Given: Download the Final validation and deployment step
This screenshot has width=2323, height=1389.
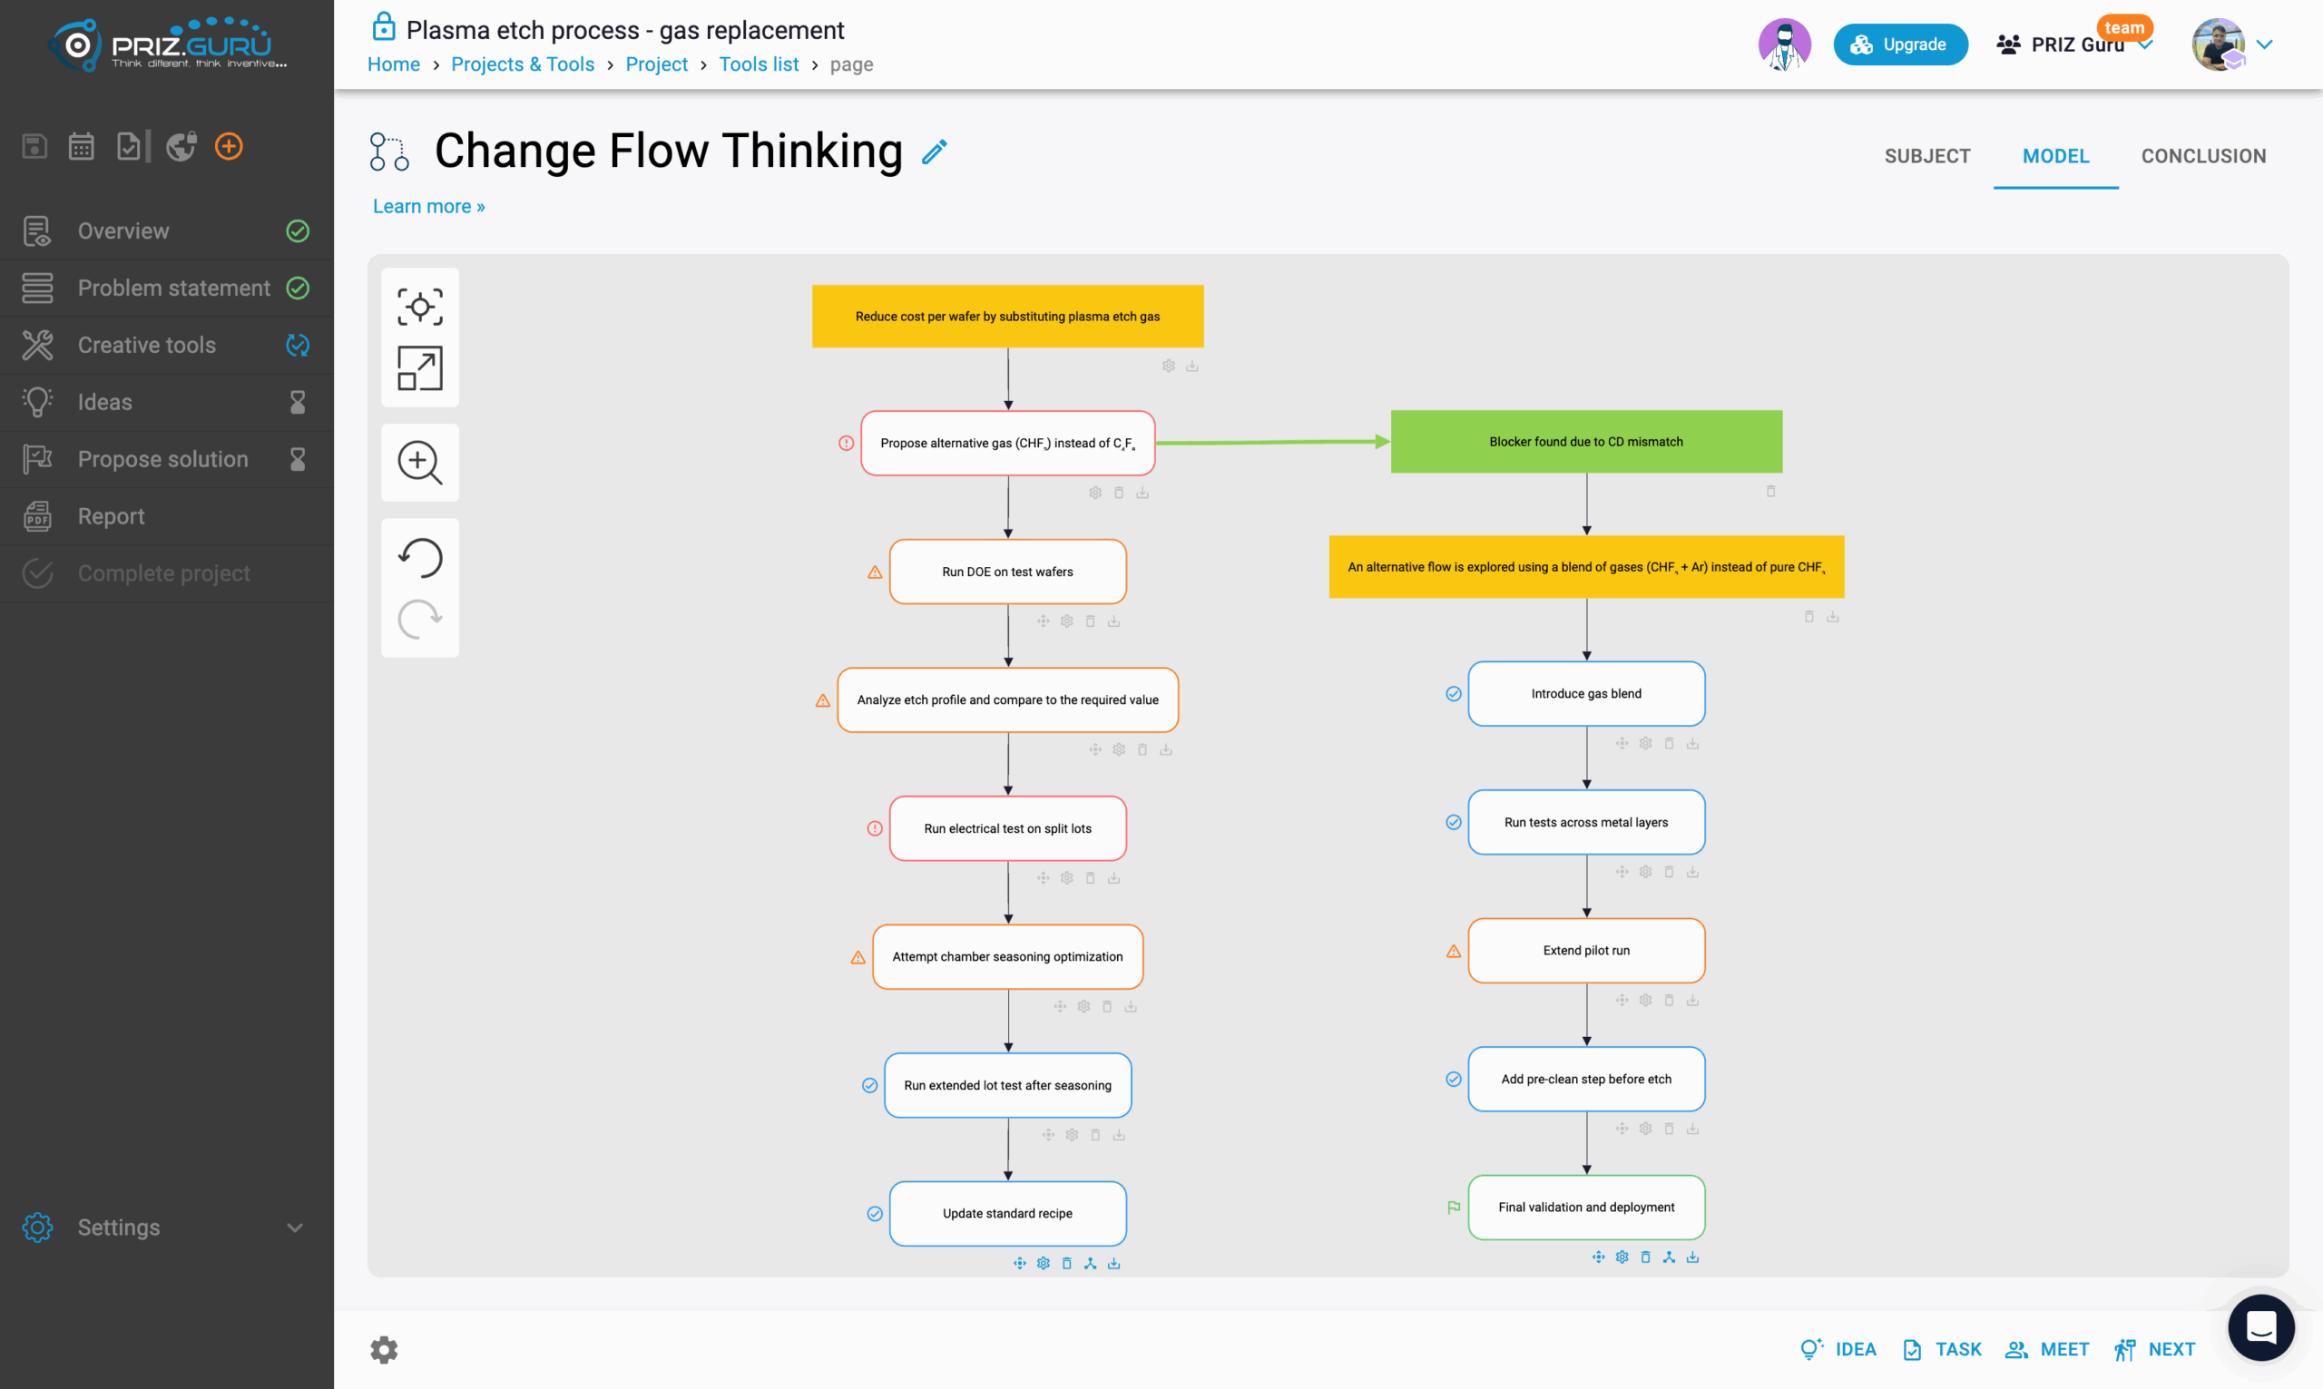Looking at the screenshot, I should [x=1692, y=1257].
